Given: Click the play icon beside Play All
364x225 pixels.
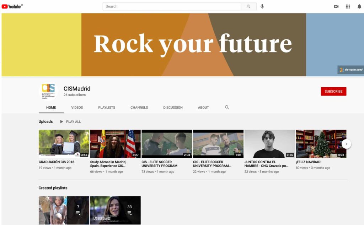Looking at the screenshot, I should coord(61,122).
